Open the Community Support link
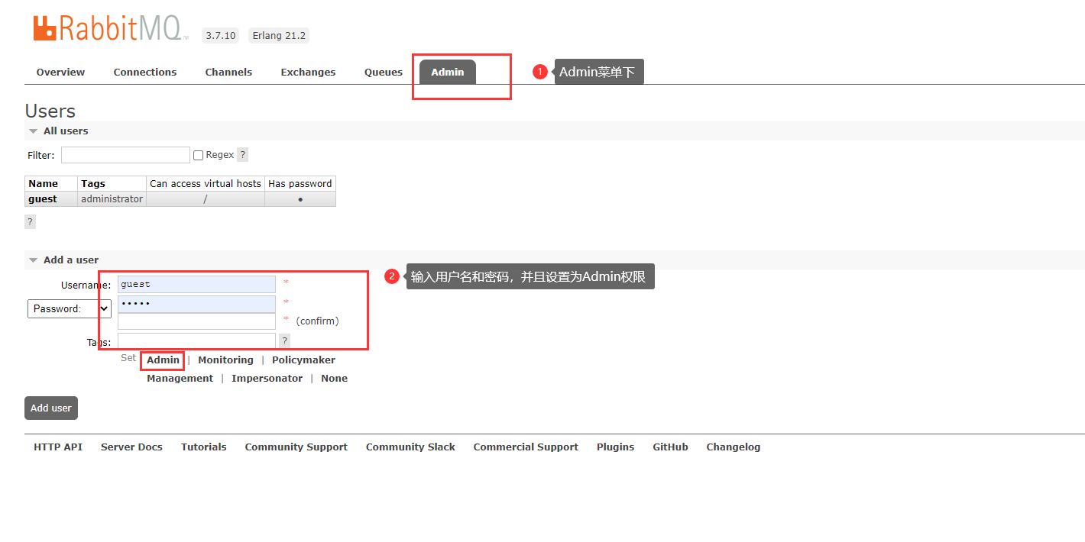Image resolution: width=1085 pixels, height=542 pixels. [x=296, y=447]
